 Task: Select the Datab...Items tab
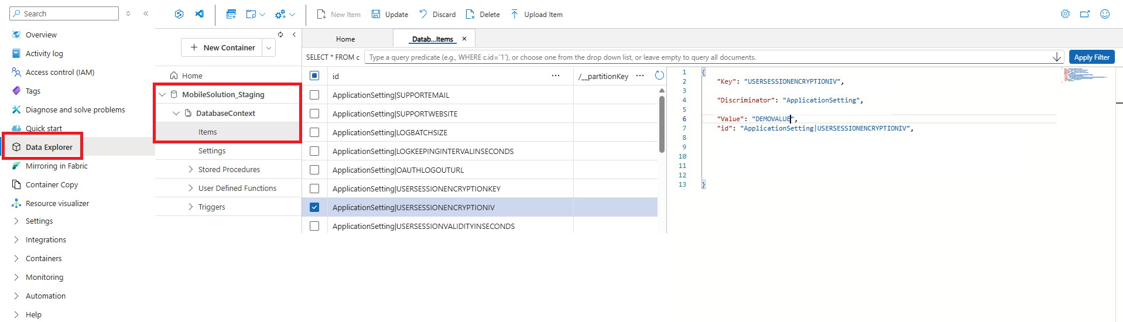click(433, 39)
